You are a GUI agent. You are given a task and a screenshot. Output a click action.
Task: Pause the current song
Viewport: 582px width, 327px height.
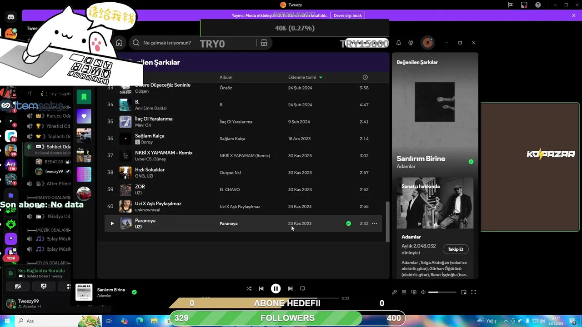[276, 288]
